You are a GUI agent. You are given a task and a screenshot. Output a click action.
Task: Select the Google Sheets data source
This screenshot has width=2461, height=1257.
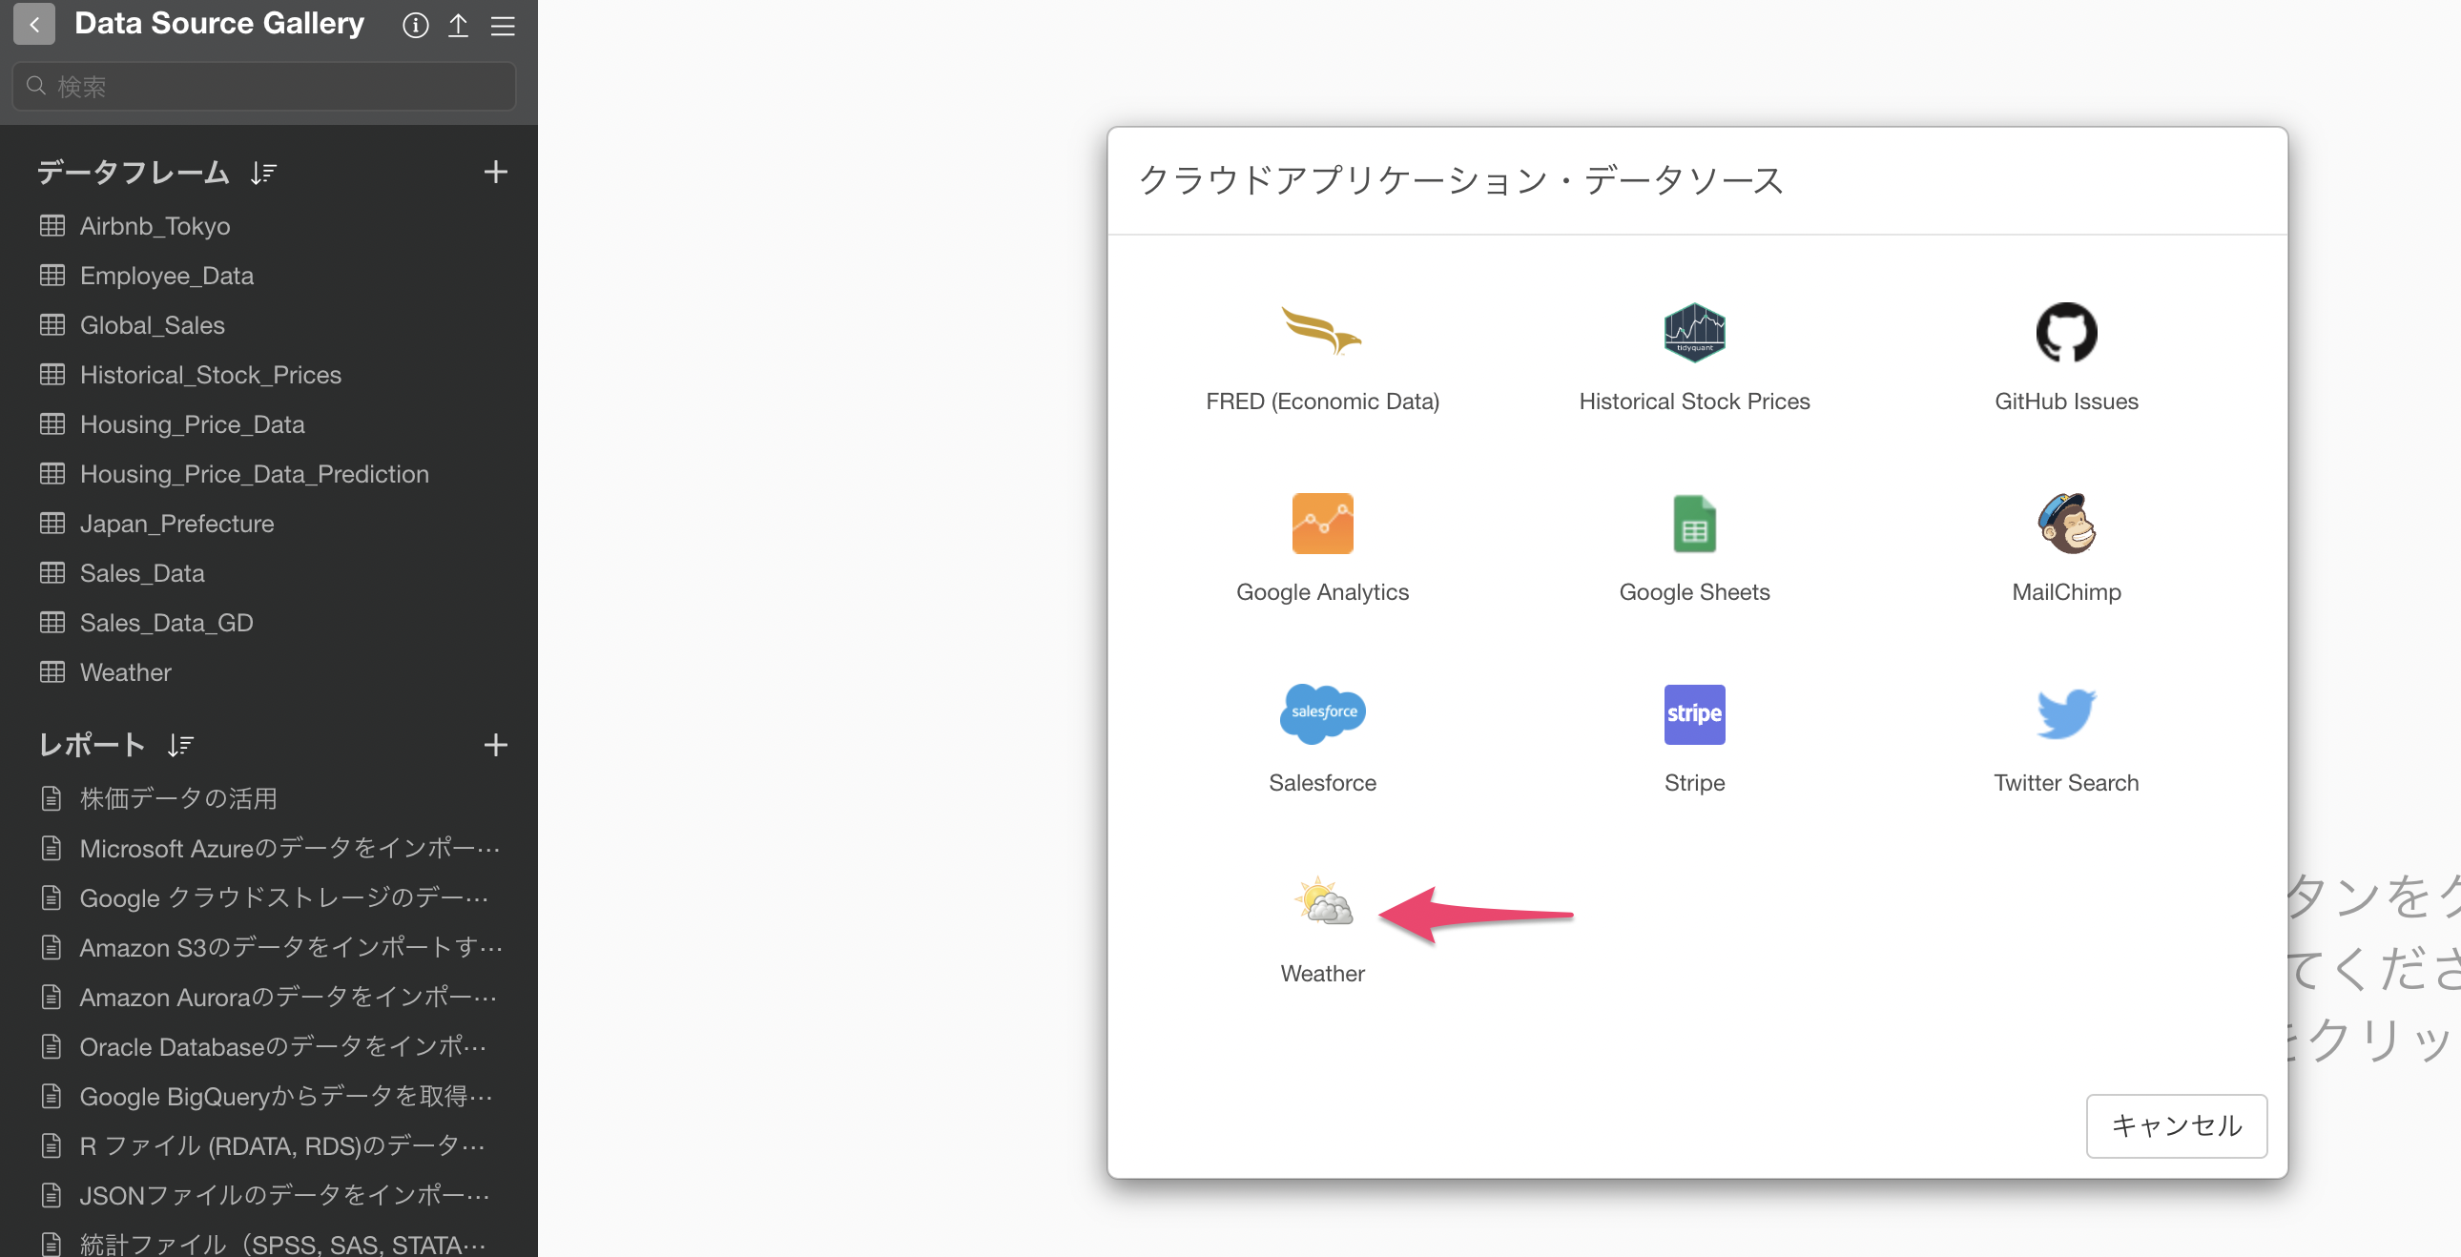1693,547
